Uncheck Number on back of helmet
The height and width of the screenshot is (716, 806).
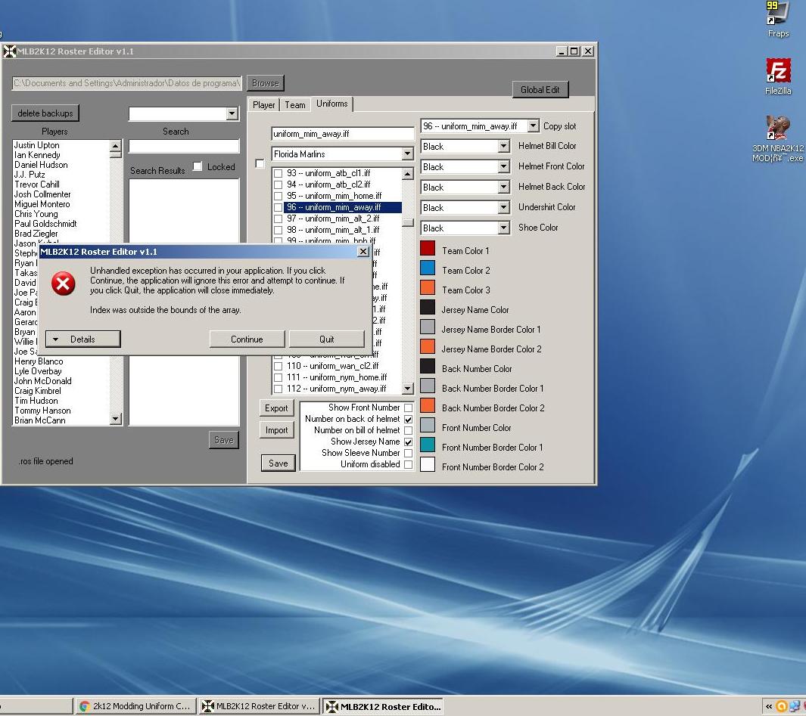coord(408,419)
